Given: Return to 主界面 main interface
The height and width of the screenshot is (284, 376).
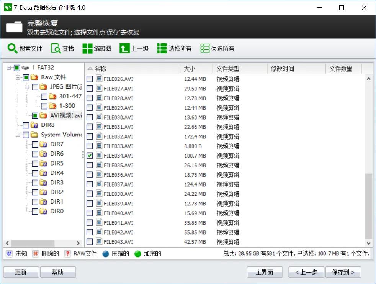Looking at the screenshot, I should pyautogui.click(x=265, y=272).
